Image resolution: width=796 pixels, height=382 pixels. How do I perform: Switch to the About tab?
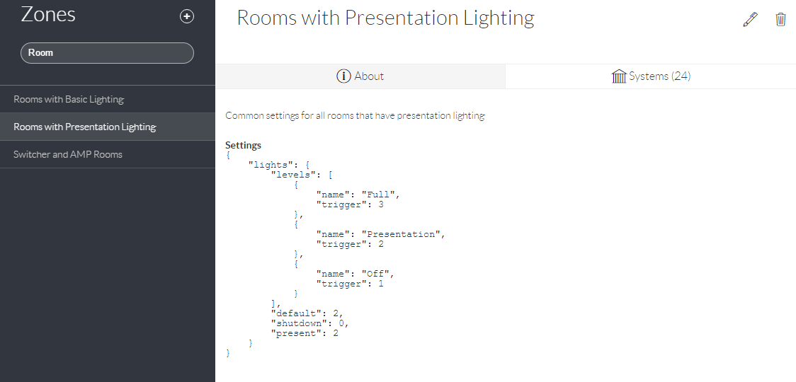point(360,76)
